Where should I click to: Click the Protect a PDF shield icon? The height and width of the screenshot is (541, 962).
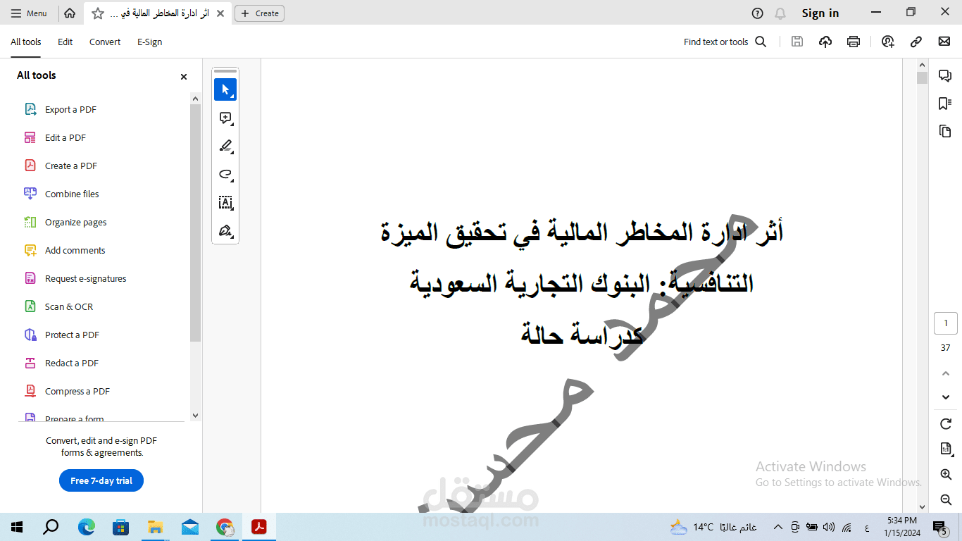pyautogui.click(x=30, y=335)
